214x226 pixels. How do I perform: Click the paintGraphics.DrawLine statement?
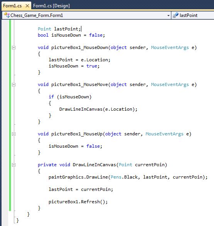coord(128,177)
